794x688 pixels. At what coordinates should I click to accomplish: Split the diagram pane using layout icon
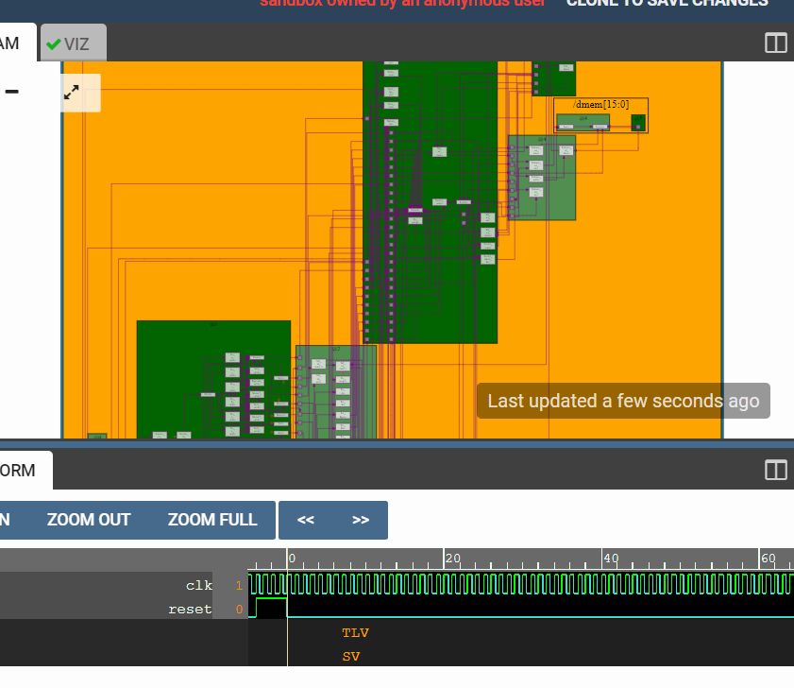click(775, 43)
